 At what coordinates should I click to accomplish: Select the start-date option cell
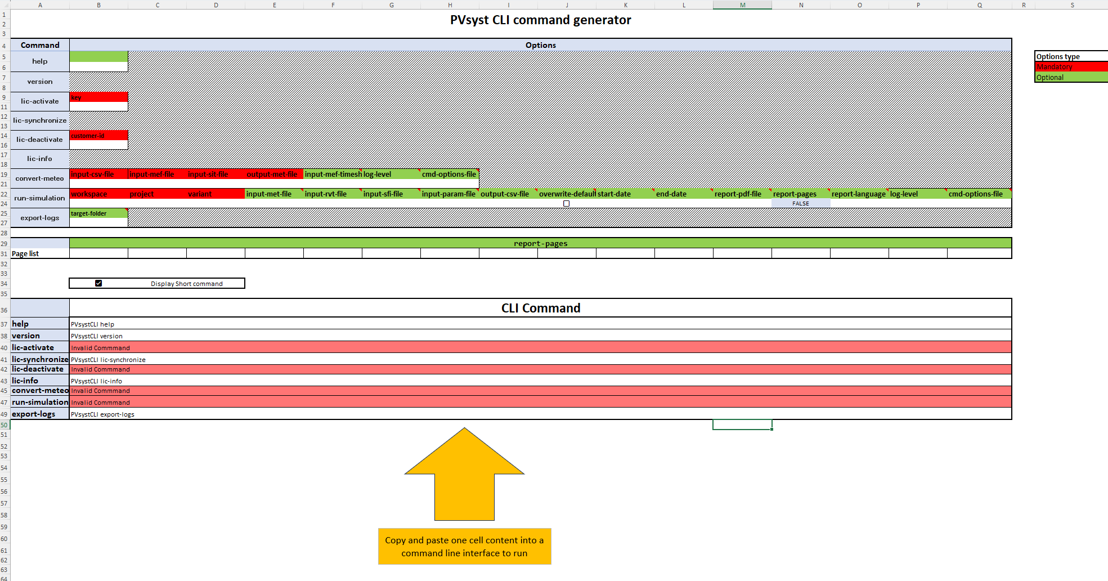pyautogui.click(x=625, y=194)
